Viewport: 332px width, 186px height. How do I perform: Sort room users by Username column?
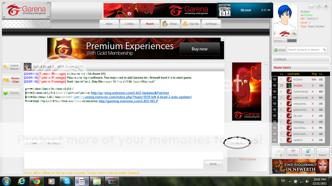tap(293, 74)
